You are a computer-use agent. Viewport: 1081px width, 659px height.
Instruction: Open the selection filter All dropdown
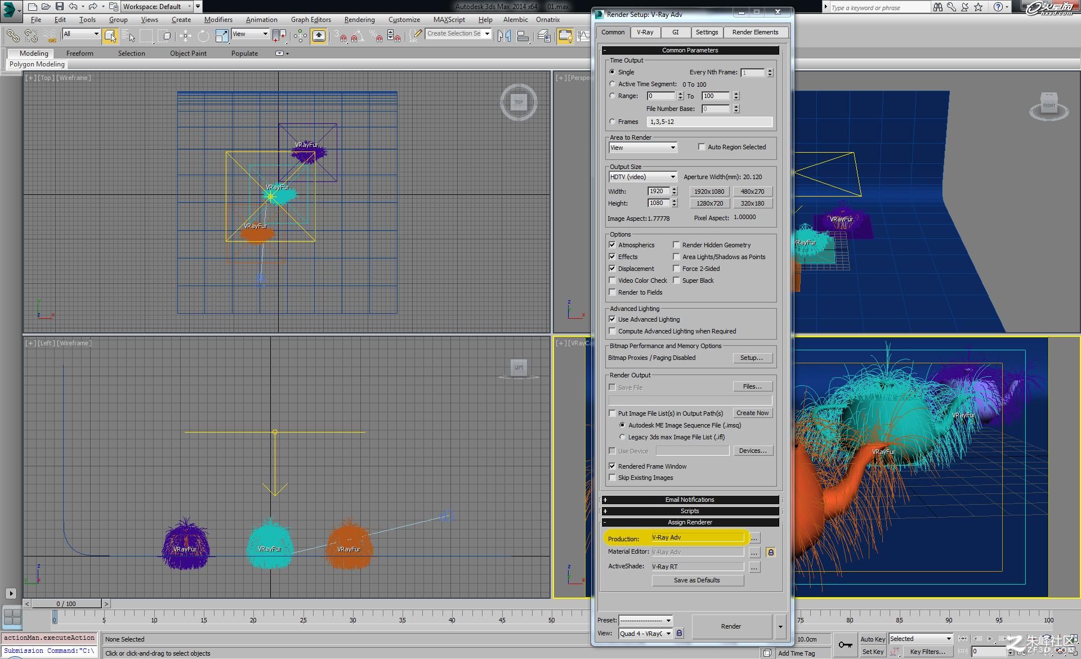(x=81, y=34)
